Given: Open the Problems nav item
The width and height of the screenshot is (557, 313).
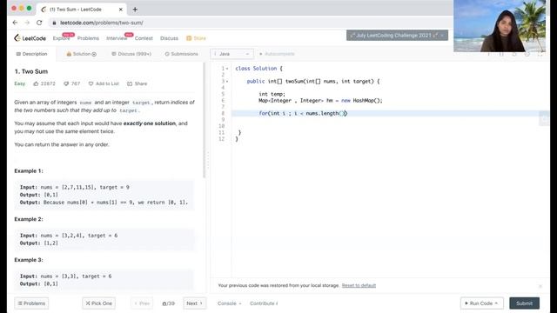Looking at the screenshot, I should tap(88, 38).
